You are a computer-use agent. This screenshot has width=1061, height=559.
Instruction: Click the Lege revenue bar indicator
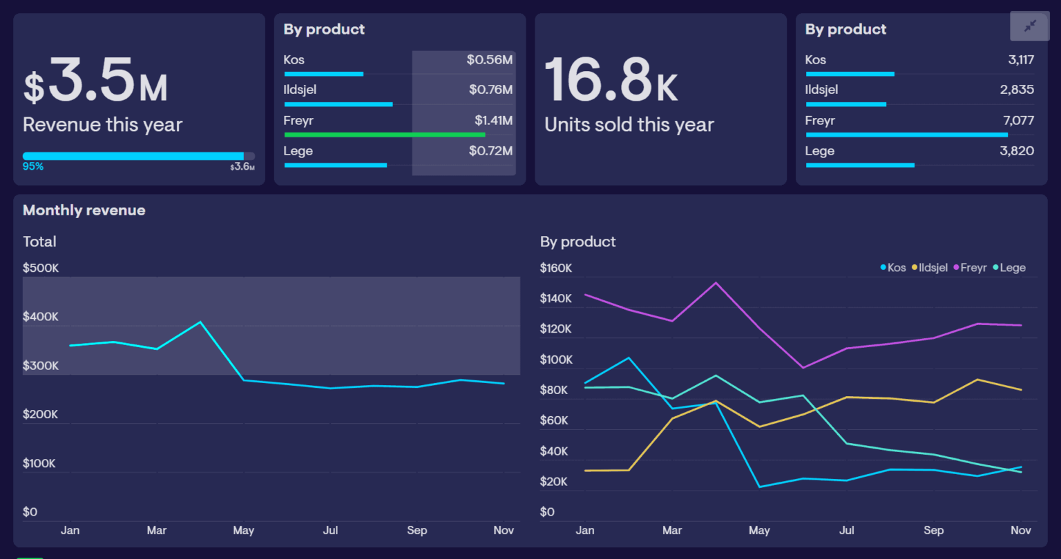pos(335,165)
